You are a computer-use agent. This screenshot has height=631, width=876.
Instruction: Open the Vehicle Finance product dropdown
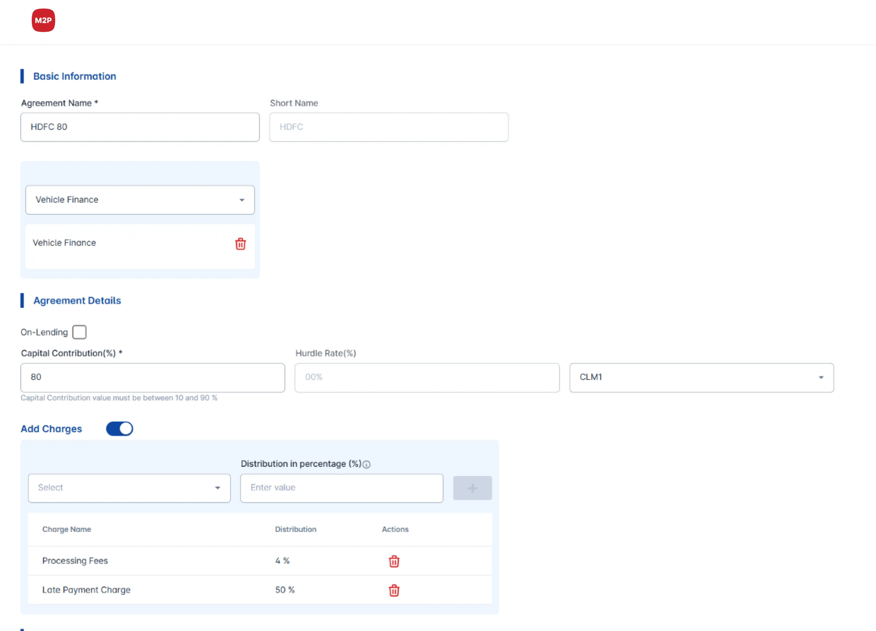(140, 200)
